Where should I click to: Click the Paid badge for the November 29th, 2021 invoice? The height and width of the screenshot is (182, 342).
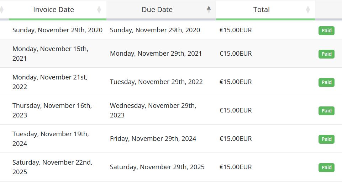point(326,54)
